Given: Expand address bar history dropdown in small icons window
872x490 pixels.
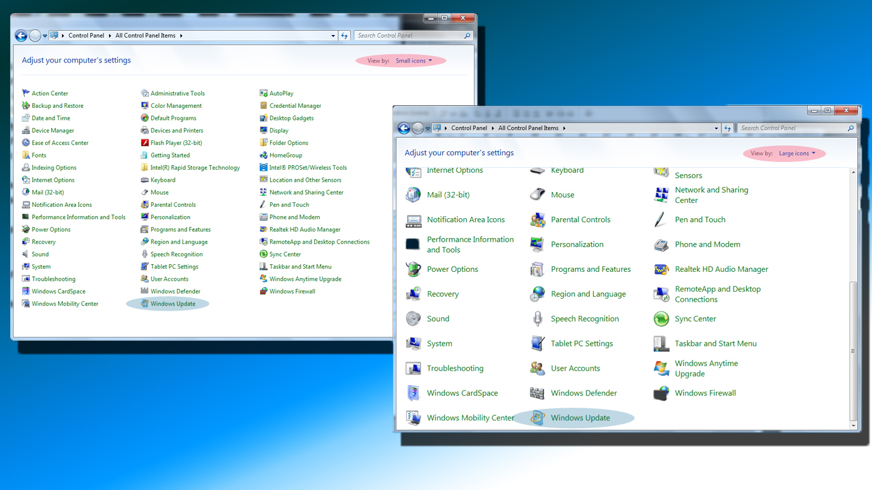Looking at the screenshot, I should click(x=333, y=36).
